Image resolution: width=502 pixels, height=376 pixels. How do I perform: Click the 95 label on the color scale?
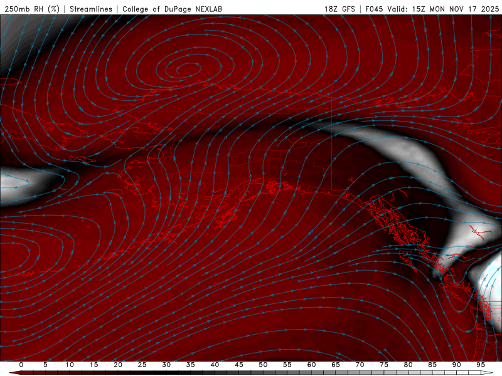(x=481, y=365)
